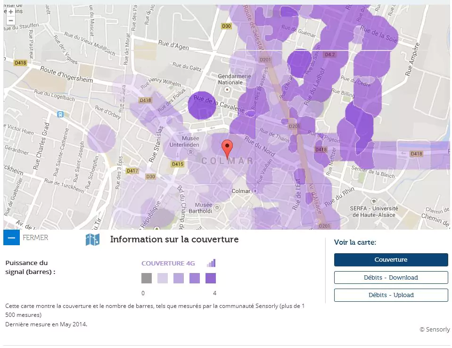Select the Gendarmerie Nationale map marker

click(x=227, y=89)
